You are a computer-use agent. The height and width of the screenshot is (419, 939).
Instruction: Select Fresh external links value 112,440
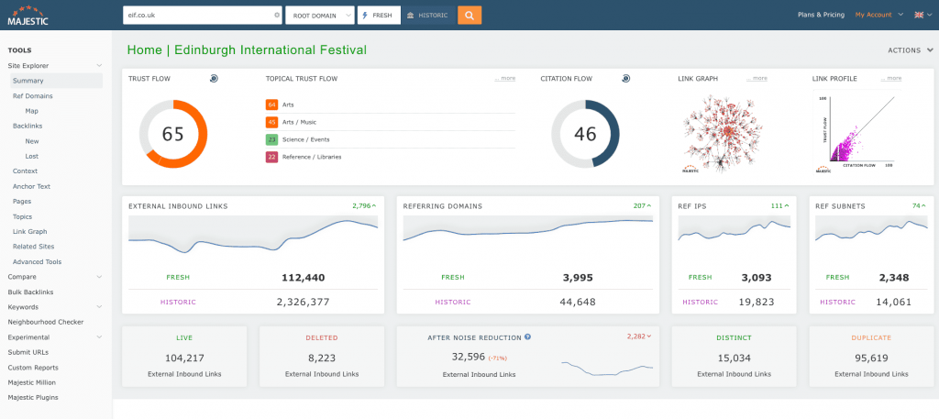303,278
